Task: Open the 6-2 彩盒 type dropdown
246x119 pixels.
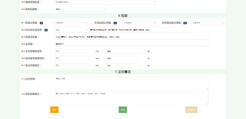Action: click(x=71, y=30)
